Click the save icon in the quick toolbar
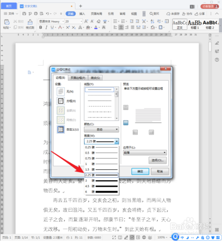This screenshot has height=241, width=222. tap(24, 14)
